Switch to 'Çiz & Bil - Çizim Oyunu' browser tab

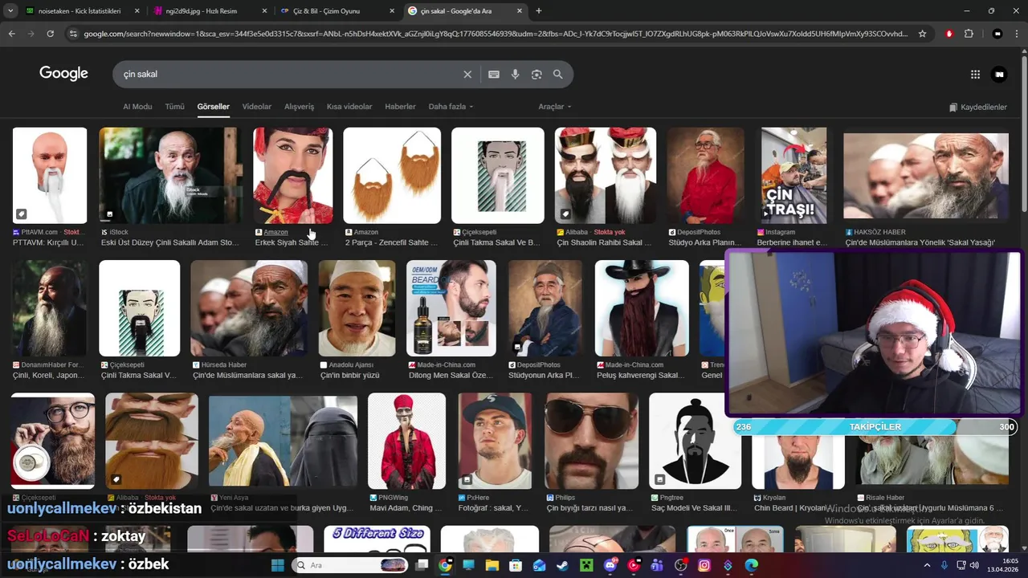pos(336,11)
